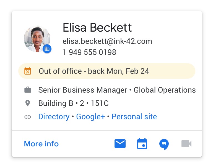Click the elisa.beckett@ink-42.com email address
The height and width of the screenshot is (168, 213).
(x=107, y=42)
